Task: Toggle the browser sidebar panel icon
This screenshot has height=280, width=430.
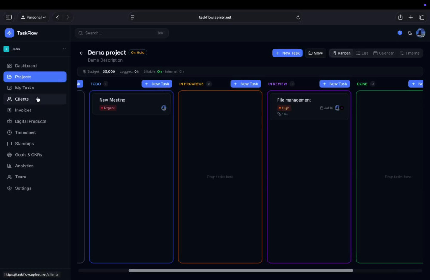Action: (x=9, y=17)
